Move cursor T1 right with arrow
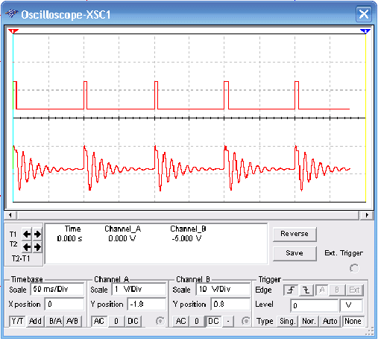This screenshot has height=341, width=381. 37,234
